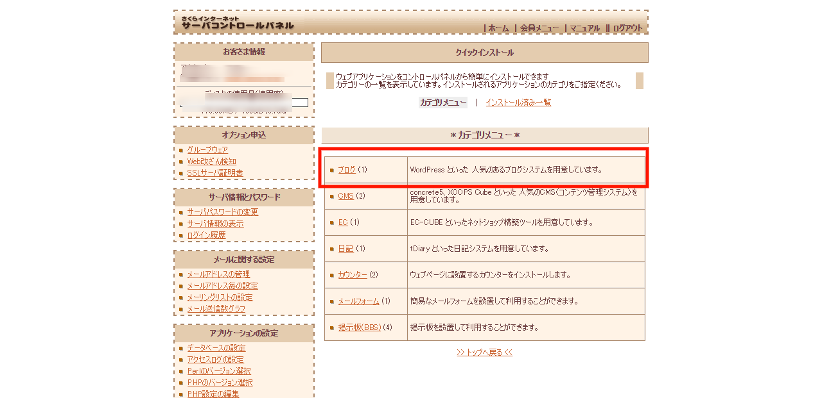This screenshot has width=822, height=398.
Task: Open the カウンター category
Action: click(x=353, y=275)
